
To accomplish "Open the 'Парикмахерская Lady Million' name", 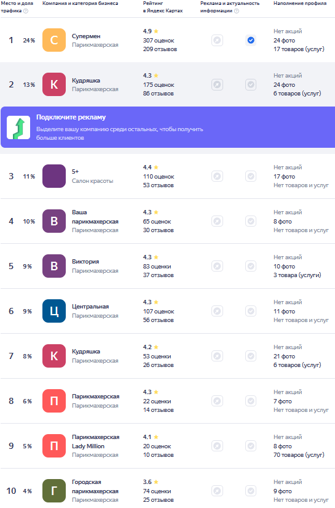I will click(x=96, y=441).
